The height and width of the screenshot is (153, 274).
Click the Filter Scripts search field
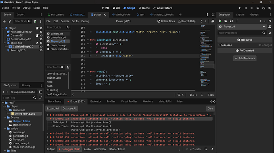coord(58,28)
